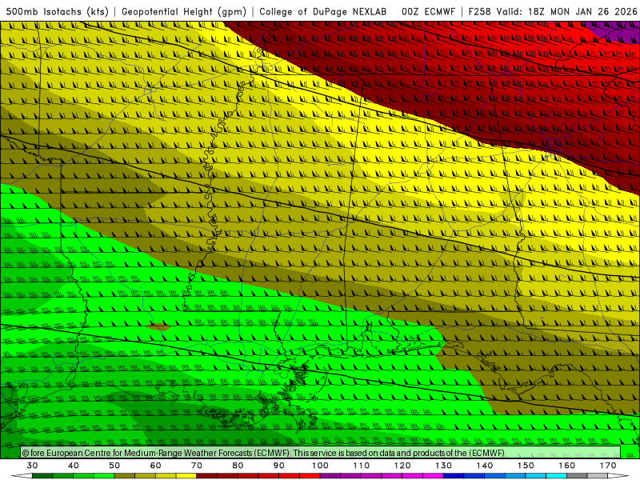Click the '30' value on the color scale
This screenshot has width=640, height=480.
tap(32, 466)
